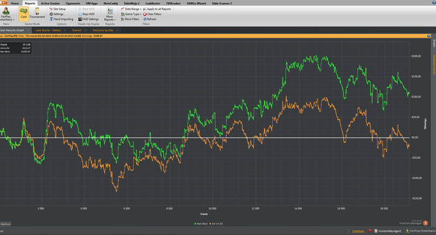Click the Winnings €109,97 filter bar text
436x235 pixels.
92,36
